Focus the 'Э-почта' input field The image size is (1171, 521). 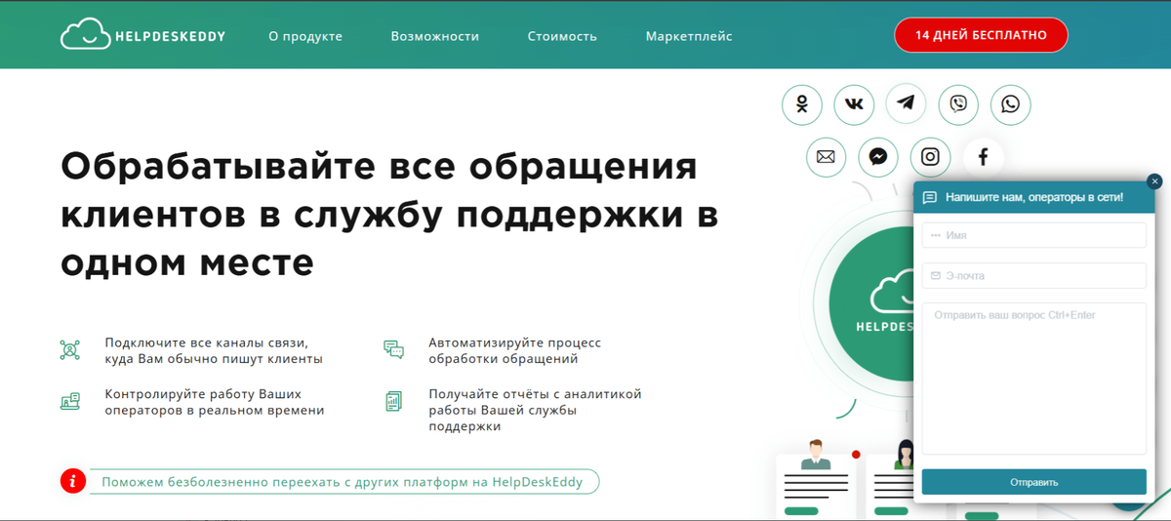click(1034, 276)
